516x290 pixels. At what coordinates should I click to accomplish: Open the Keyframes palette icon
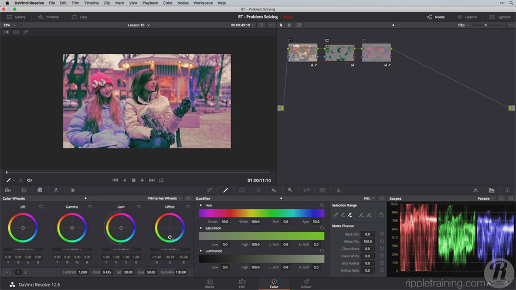[x=476, y=190]
